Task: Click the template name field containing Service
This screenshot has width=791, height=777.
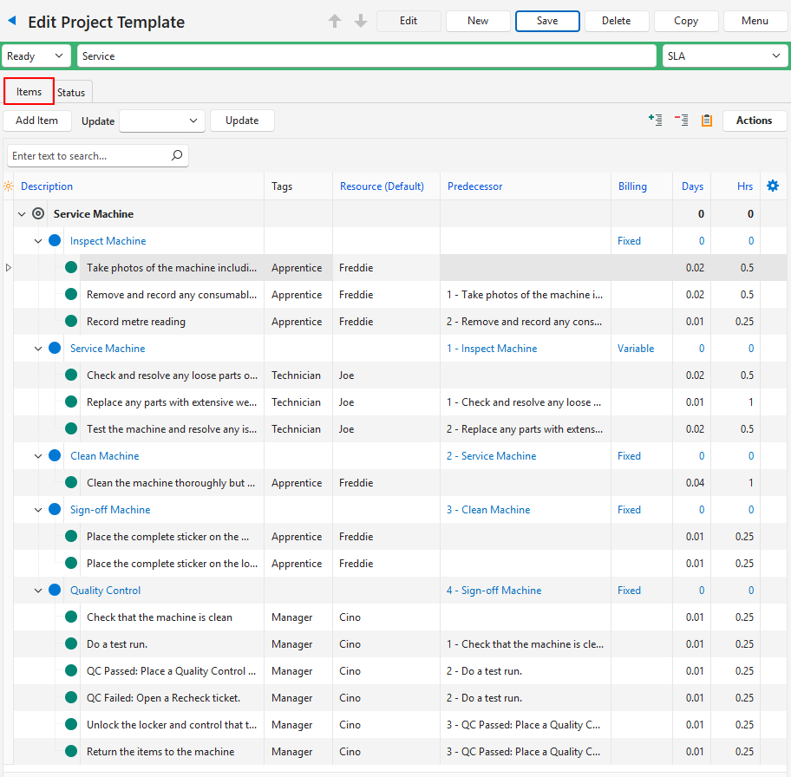Action: 366,56
